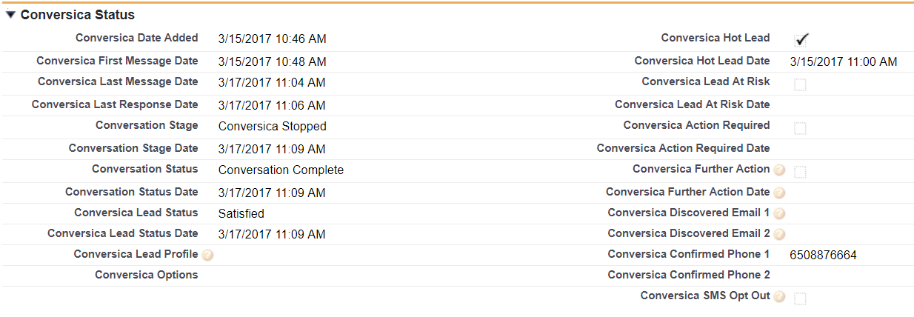914x317 pixels.
Task: Check the Conversica SMS Opt Out box
Action: coord(800,298)
